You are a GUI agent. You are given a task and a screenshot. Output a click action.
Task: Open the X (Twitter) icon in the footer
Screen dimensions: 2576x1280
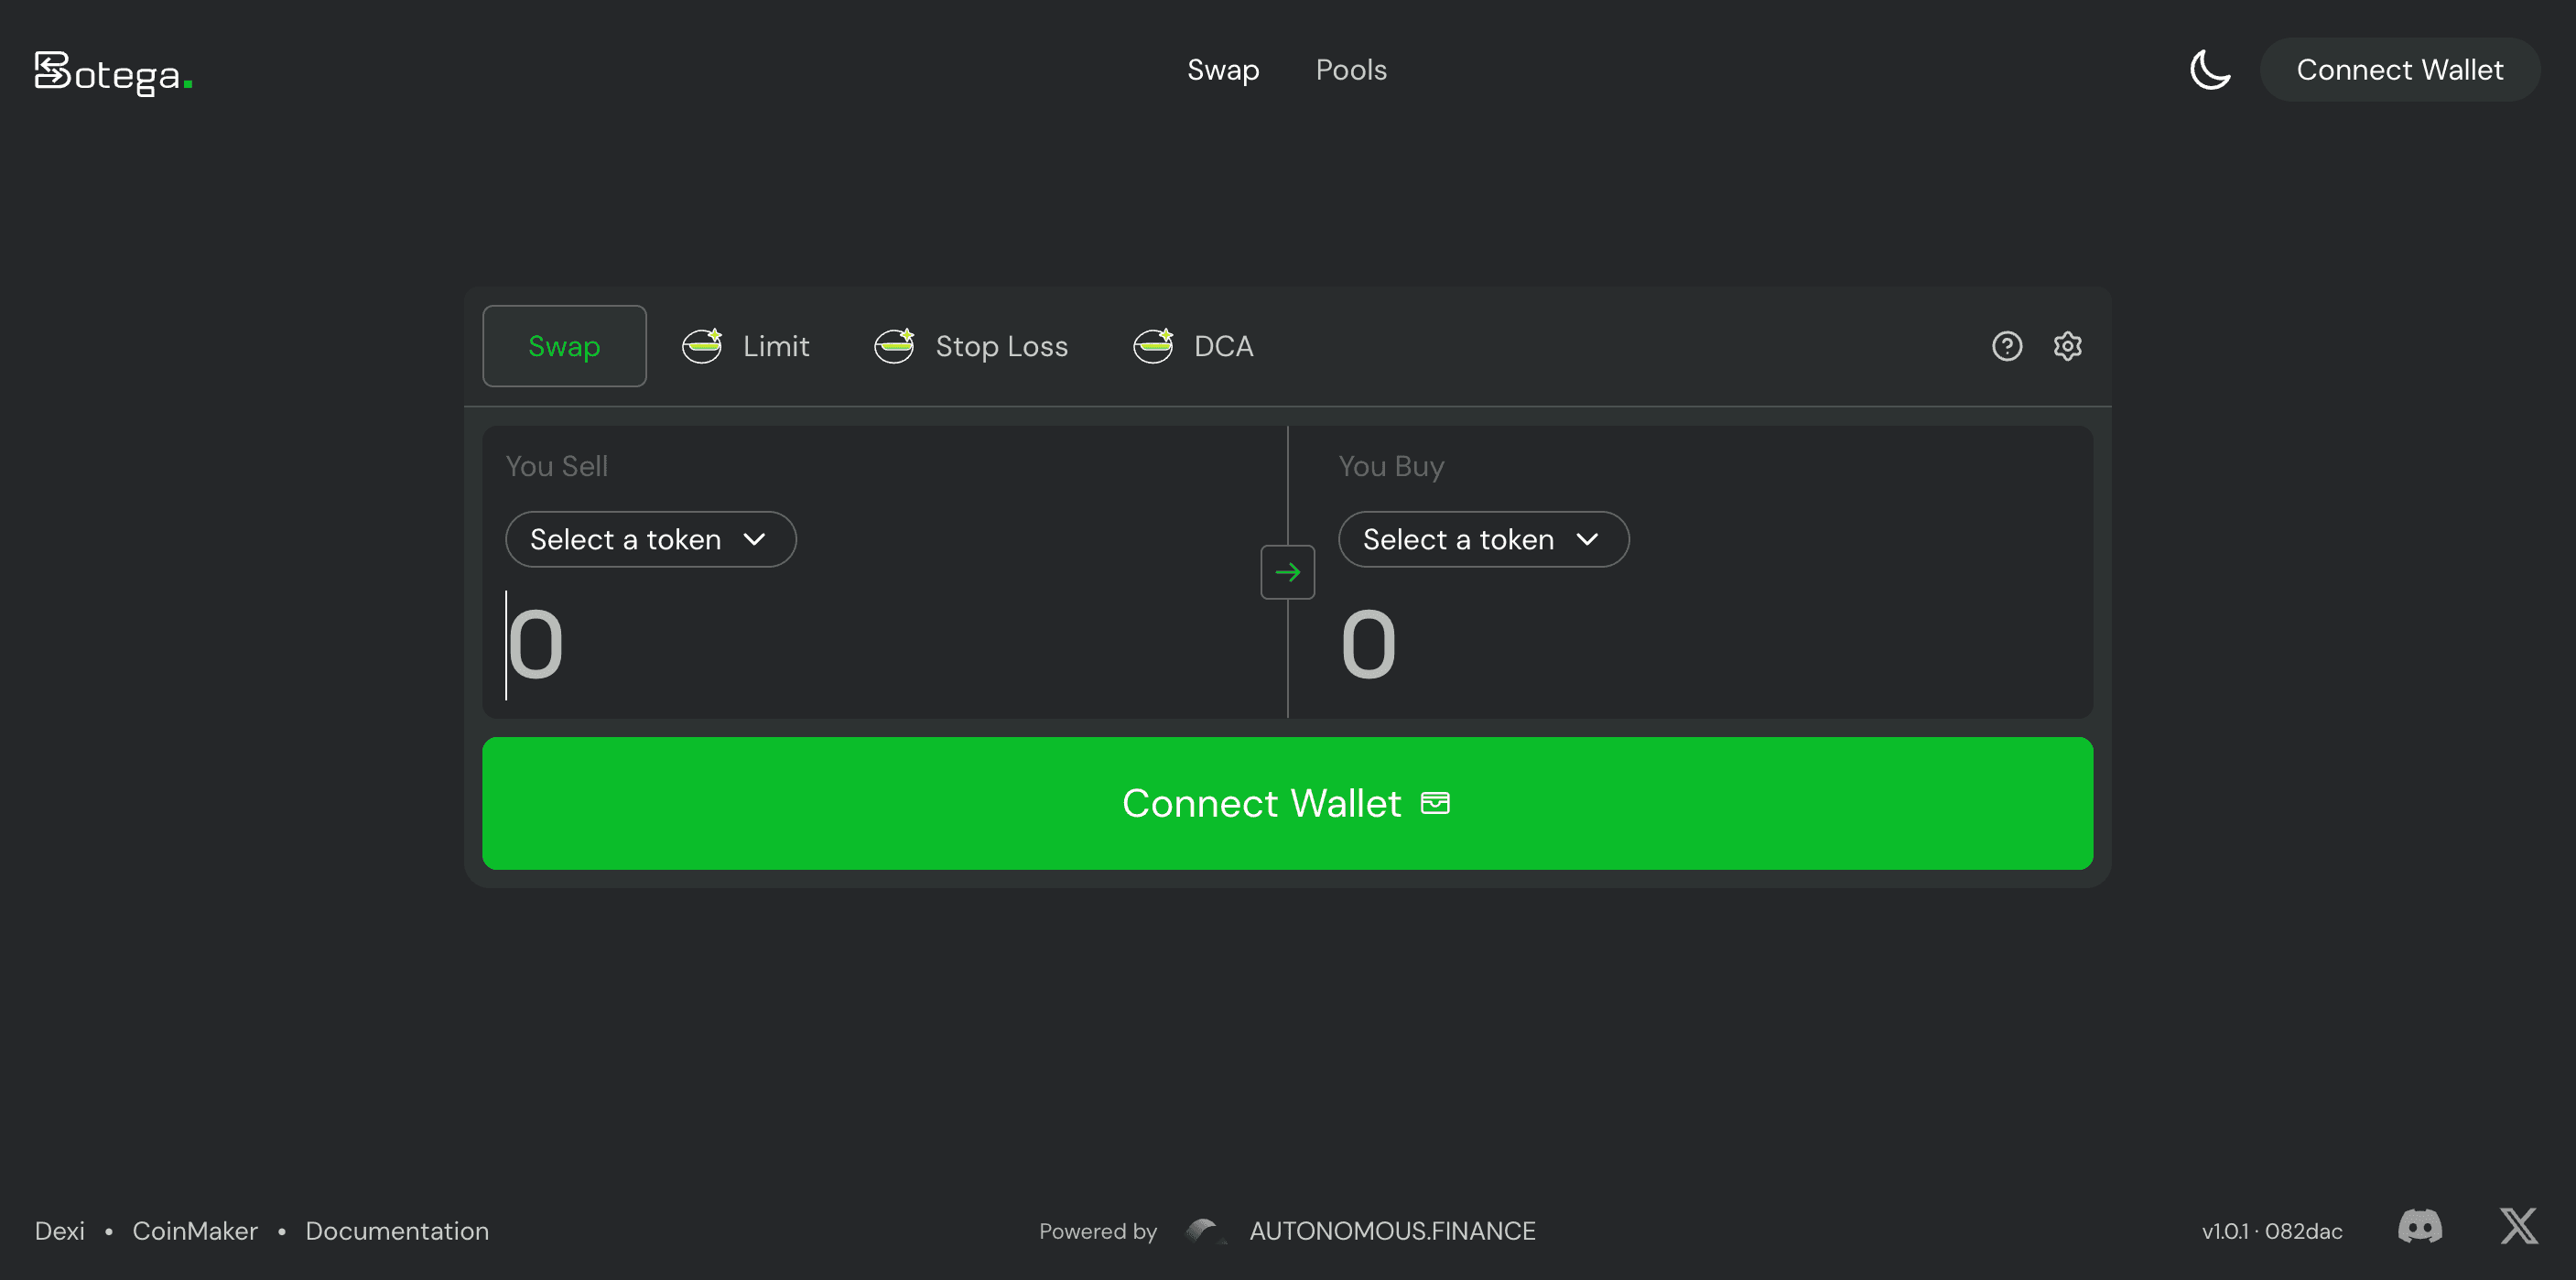(x=2518, y=1227)
